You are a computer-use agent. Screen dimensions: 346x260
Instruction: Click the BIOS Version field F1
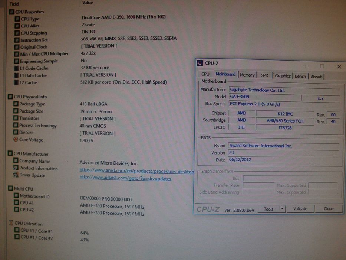pos(283,153)
